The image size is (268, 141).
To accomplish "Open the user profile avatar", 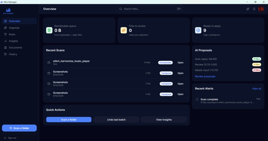I will 261,9.
